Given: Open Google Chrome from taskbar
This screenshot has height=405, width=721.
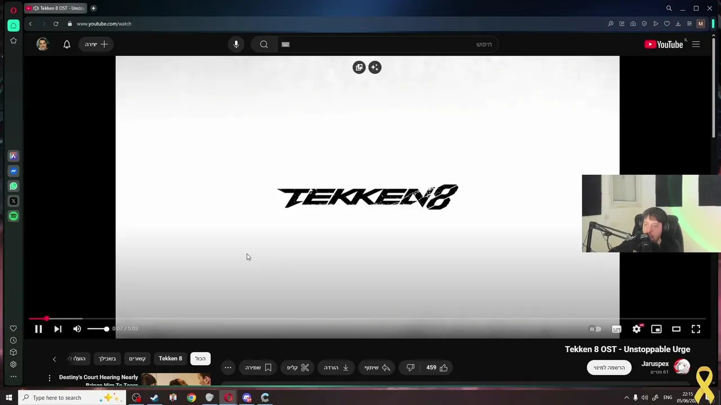Looking at the screenshot, I should [192, 398].
